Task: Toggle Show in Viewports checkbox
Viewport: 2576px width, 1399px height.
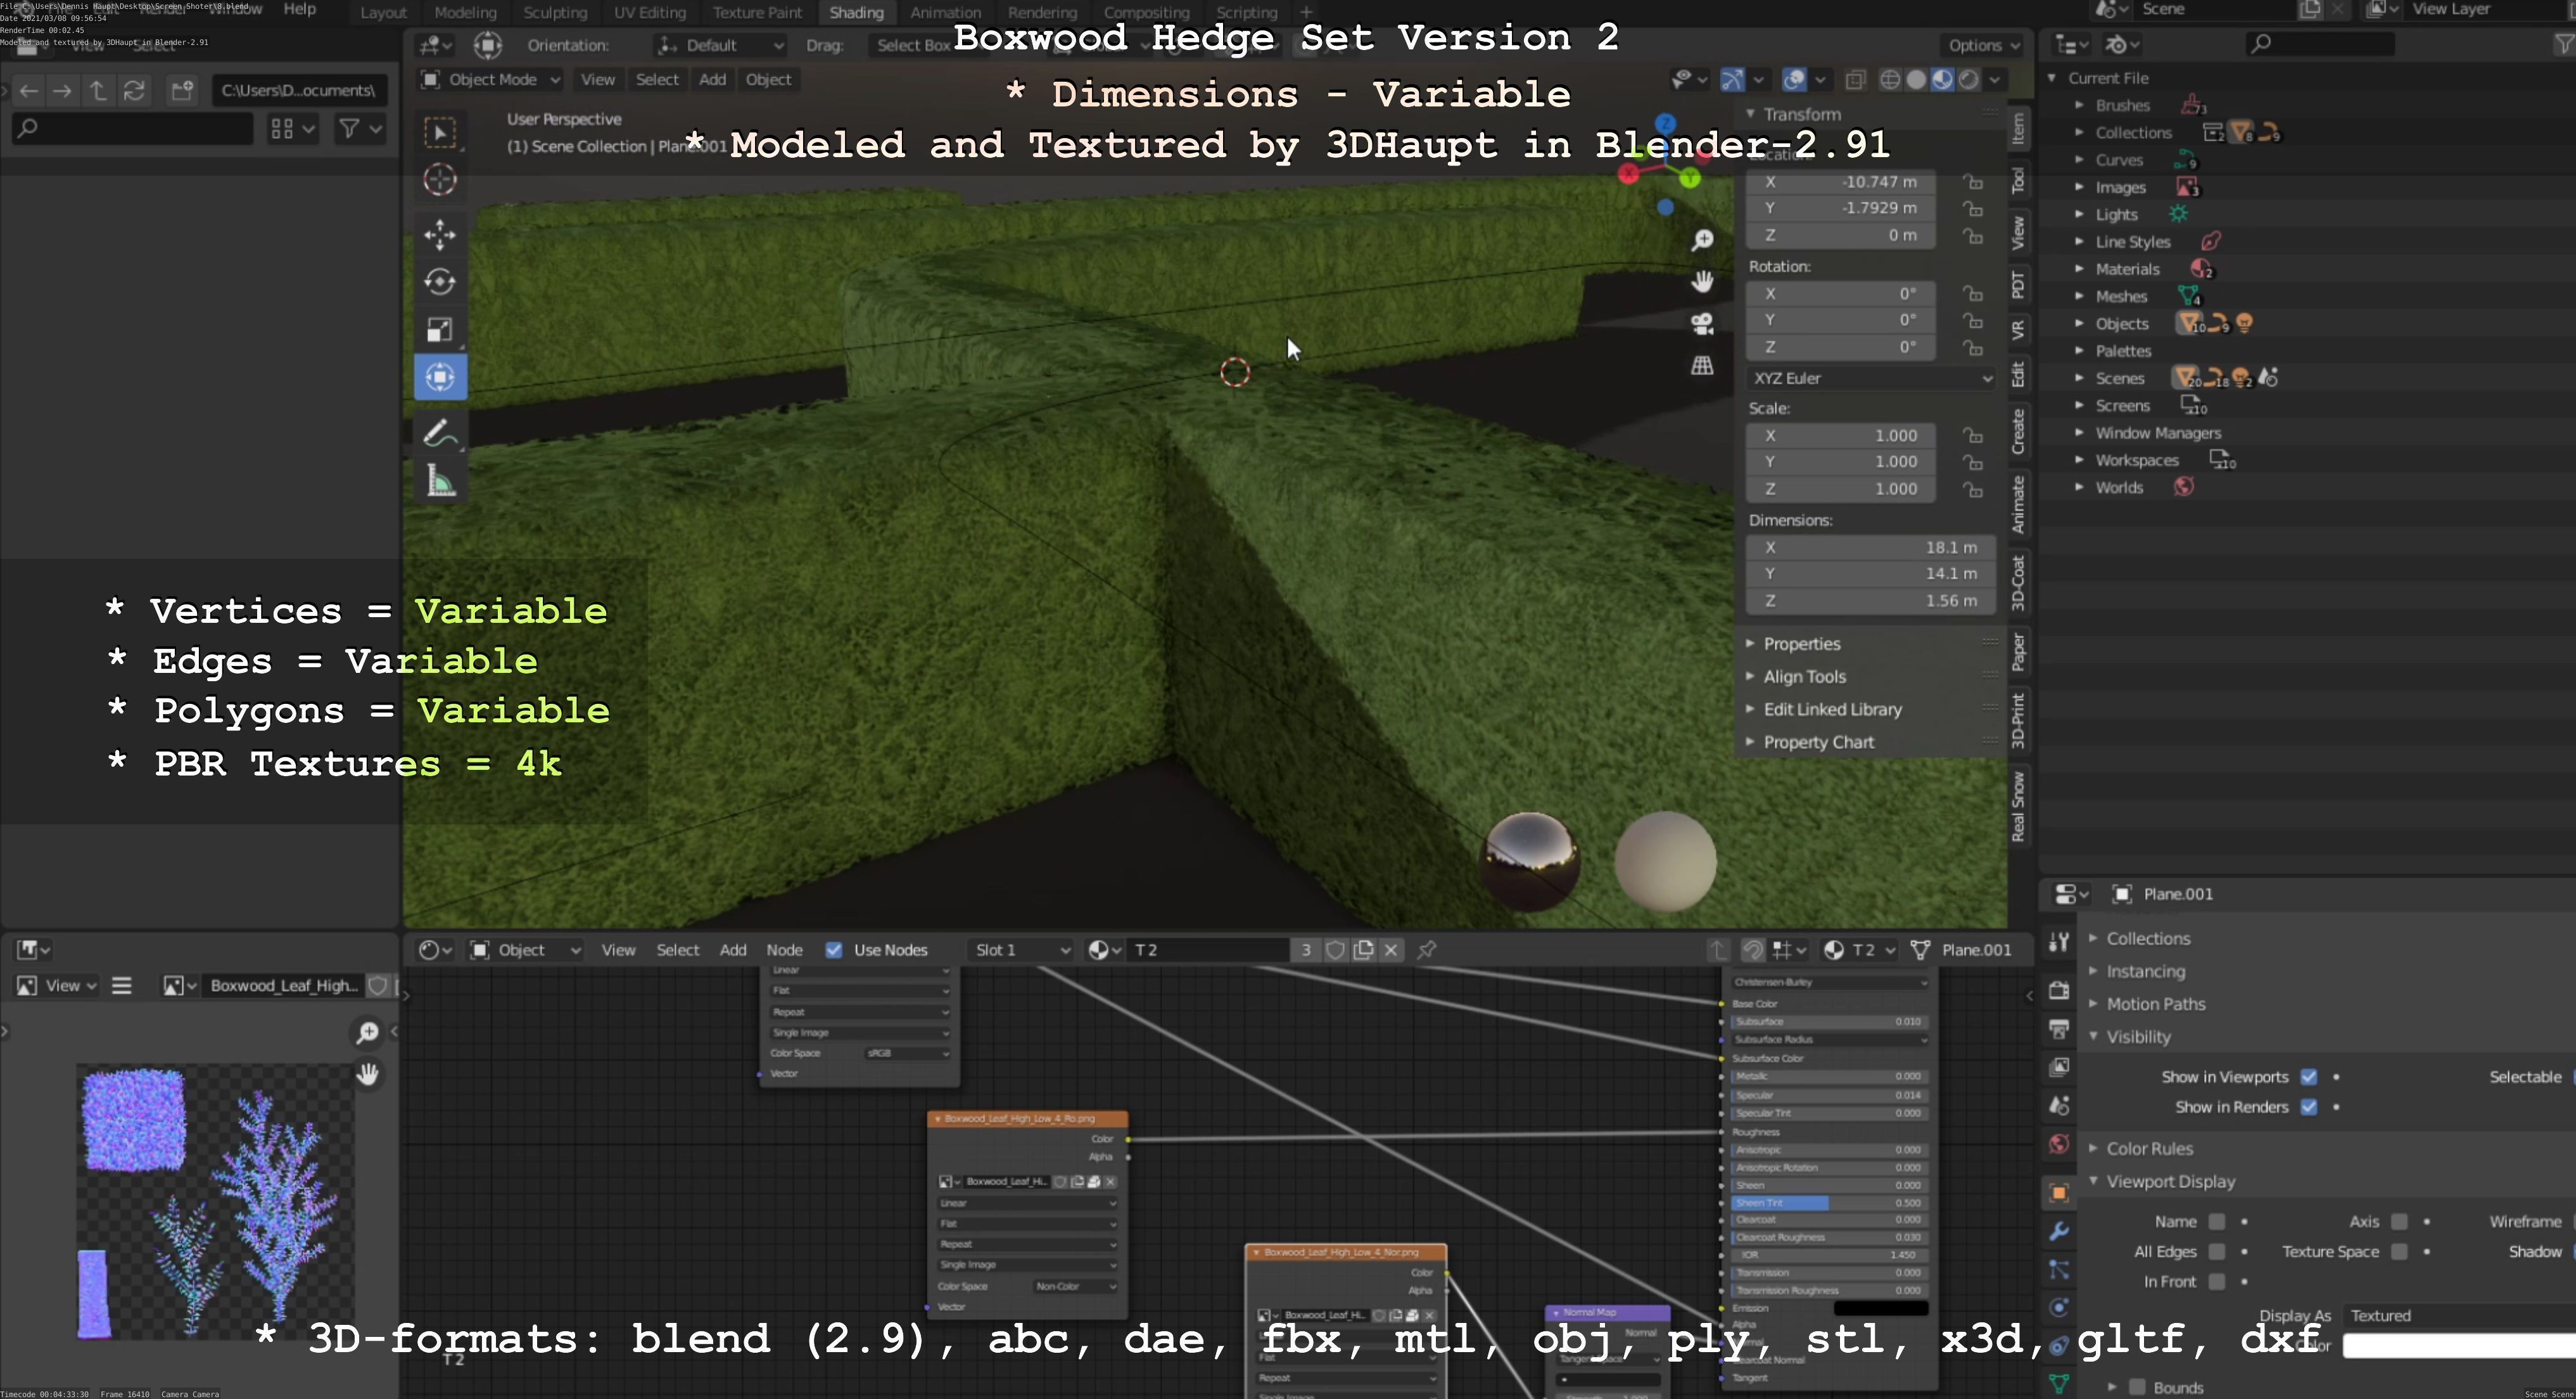Action: tap(2309, 1077)
